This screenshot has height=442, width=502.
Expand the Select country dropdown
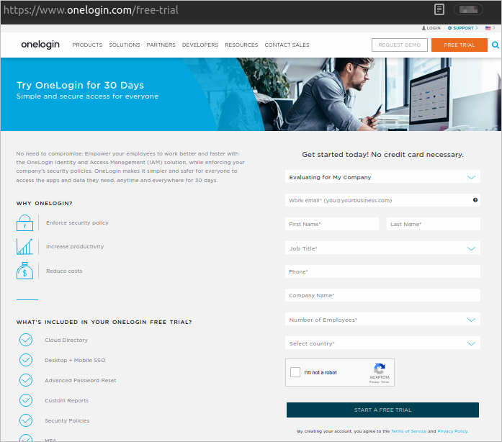[382, 343]
